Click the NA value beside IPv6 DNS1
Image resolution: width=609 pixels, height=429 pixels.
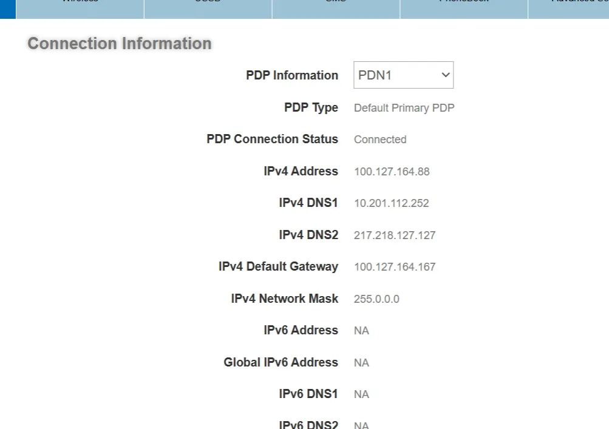tap(361, 394)
